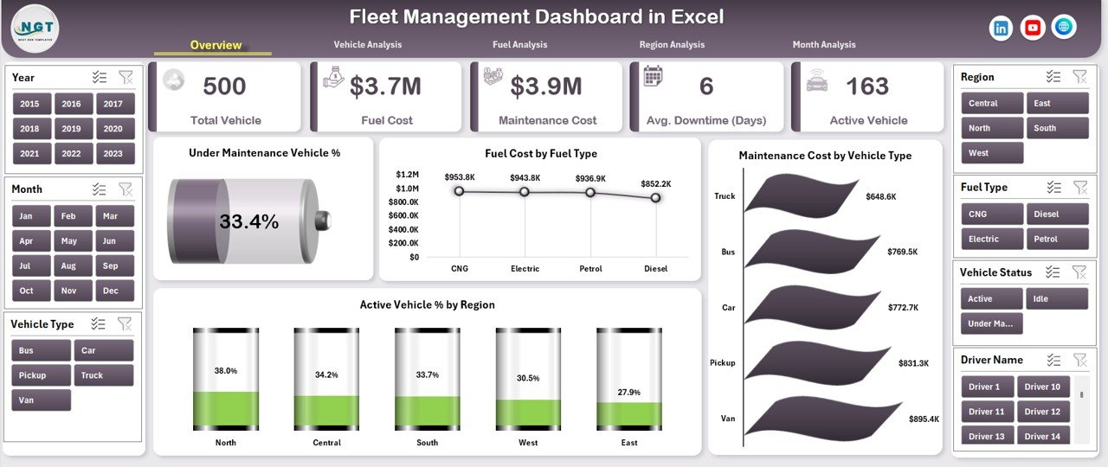Clear filter icon on Region slicer
Image resolution: width=1108 pixels, height=467 pixels.
1079,77
